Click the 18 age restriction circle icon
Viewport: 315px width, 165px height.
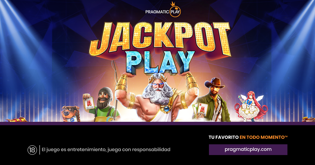pyautogui.click(x=32, y=150)
